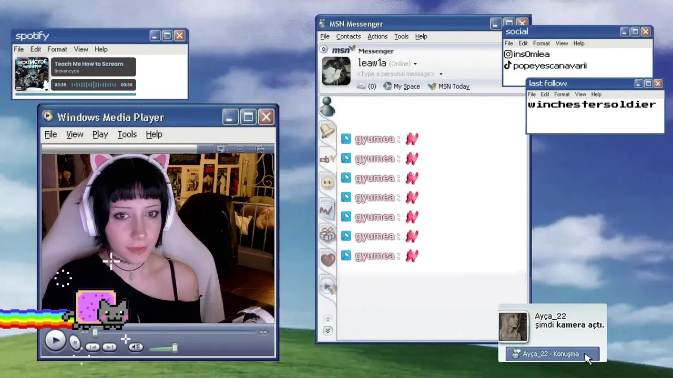This screenshot has height=378, width=673.
Task: Click the blue icon beside the first gyumea message
Action: tap(345, 139)
